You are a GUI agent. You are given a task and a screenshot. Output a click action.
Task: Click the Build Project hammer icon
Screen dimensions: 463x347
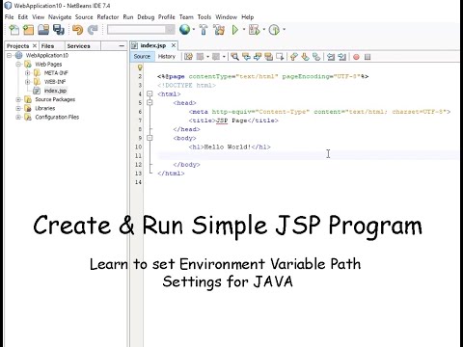[x=204, y=30]
